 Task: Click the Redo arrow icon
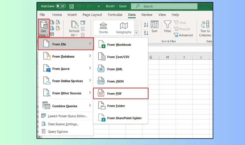pos(89,6)
